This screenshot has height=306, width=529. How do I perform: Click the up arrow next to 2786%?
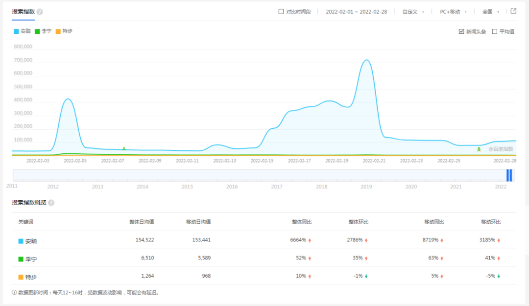tap(366, 240)
